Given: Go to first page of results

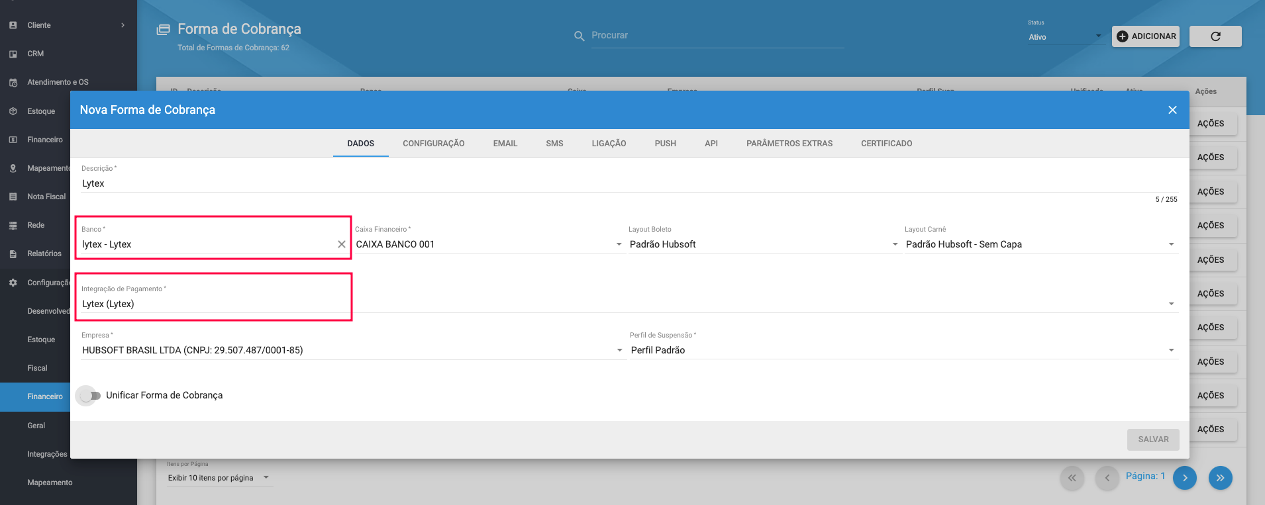Looking at the screenshot, I should pyautogui.click(x=1072, y=478).
